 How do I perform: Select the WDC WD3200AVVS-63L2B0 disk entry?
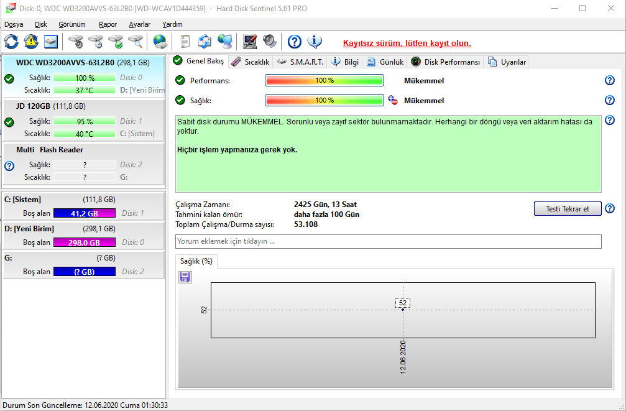pyautogui.click(x=83, y=76)
